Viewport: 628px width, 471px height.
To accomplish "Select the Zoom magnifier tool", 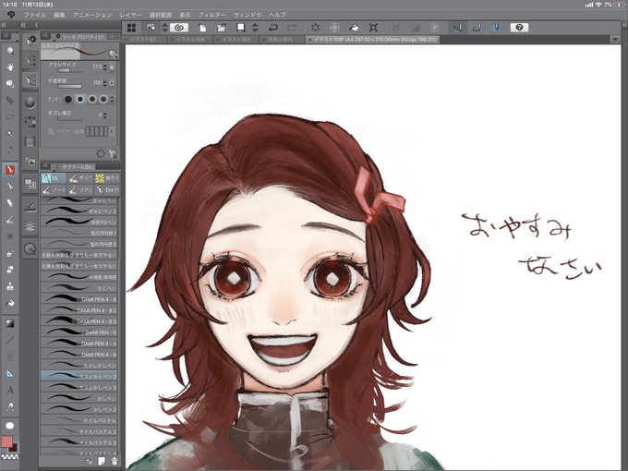I will [10, 51].
